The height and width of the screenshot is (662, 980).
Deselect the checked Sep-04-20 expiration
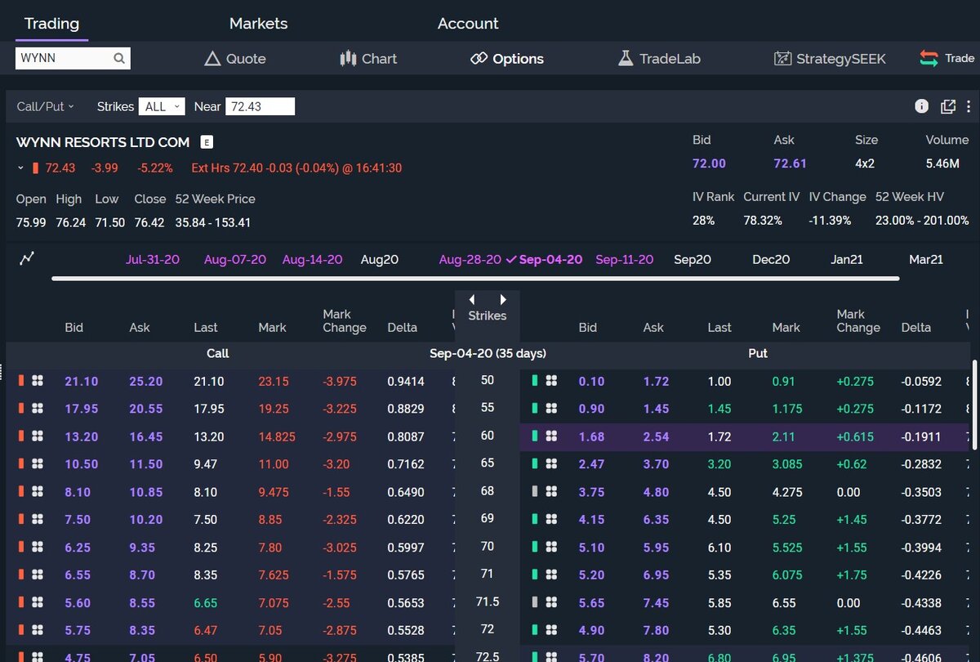[544, 259]
